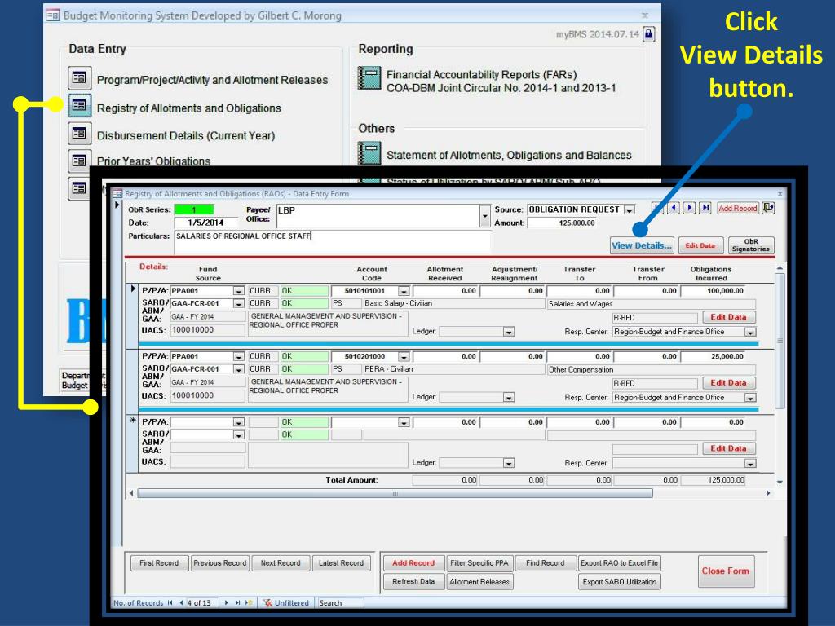The height and width of the screenshot is (626, 835).
Task: Click the top Add Record button
Action: [x=737, y=208]
